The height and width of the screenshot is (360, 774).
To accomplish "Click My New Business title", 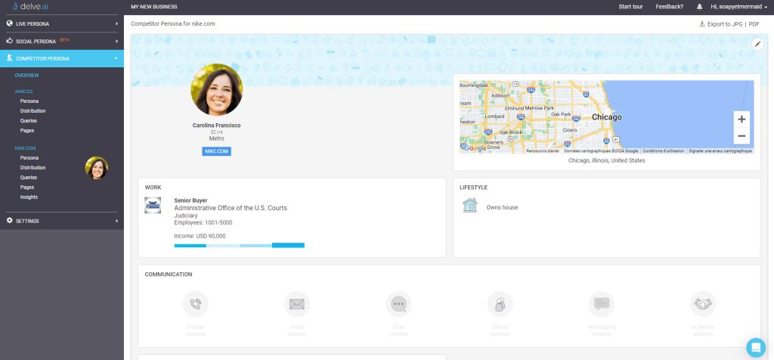I will pos(154,7).
